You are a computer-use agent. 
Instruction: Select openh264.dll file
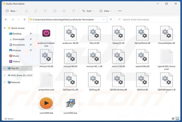[x=142, y=58]
